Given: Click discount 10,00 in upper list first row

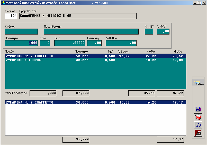Looking at the screenshot, I should (124, 56).
